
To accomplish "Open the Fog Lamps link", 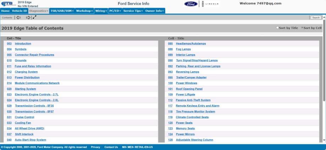I will point(183,49).
